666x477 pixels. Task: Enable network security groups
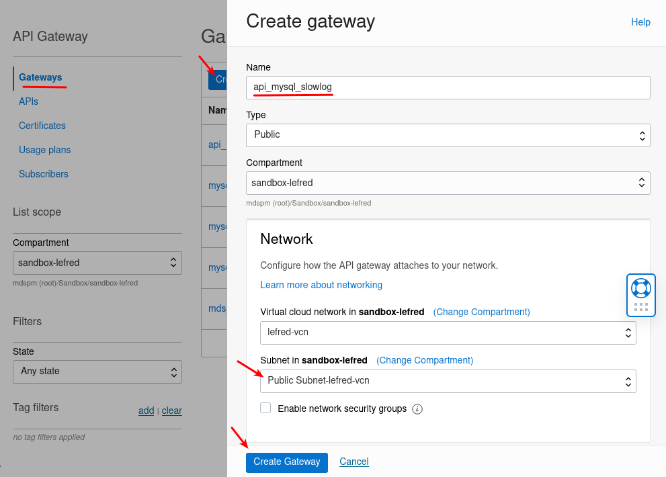click(265, 408)
